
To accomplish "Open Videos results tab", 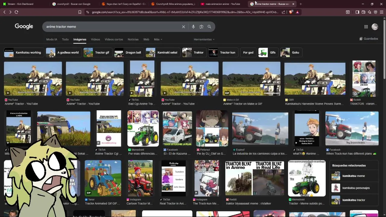I will click(95, 39).
